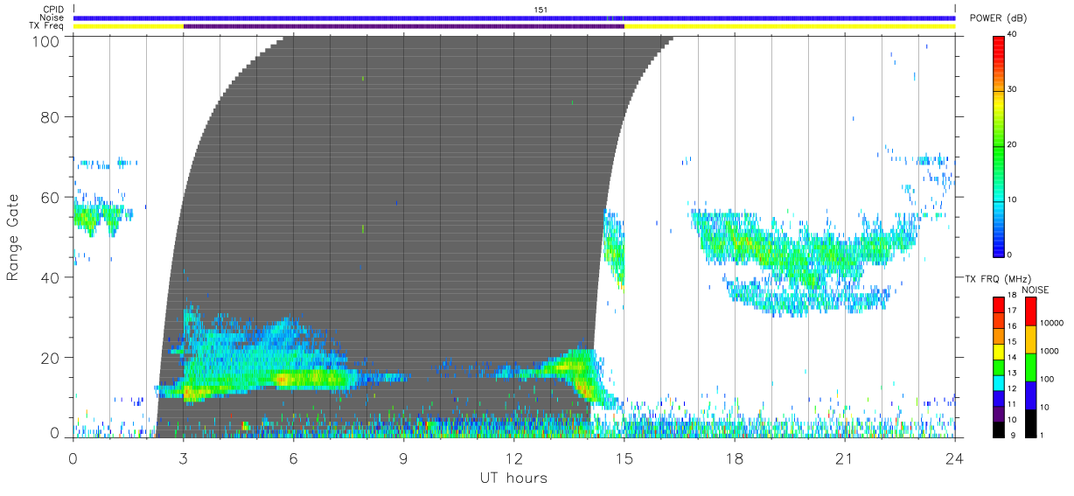
Task: Click the 100 tick on noise legend
Action: [x=1048, y=379]
